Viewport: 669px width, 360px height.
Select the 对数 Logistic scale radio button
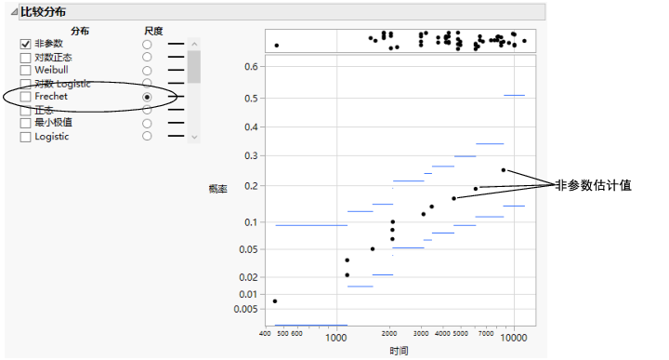point(147,84)
